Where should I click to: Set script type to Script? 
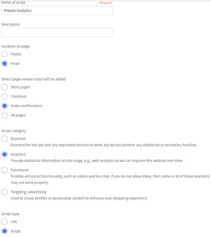[x=5, y=231]
